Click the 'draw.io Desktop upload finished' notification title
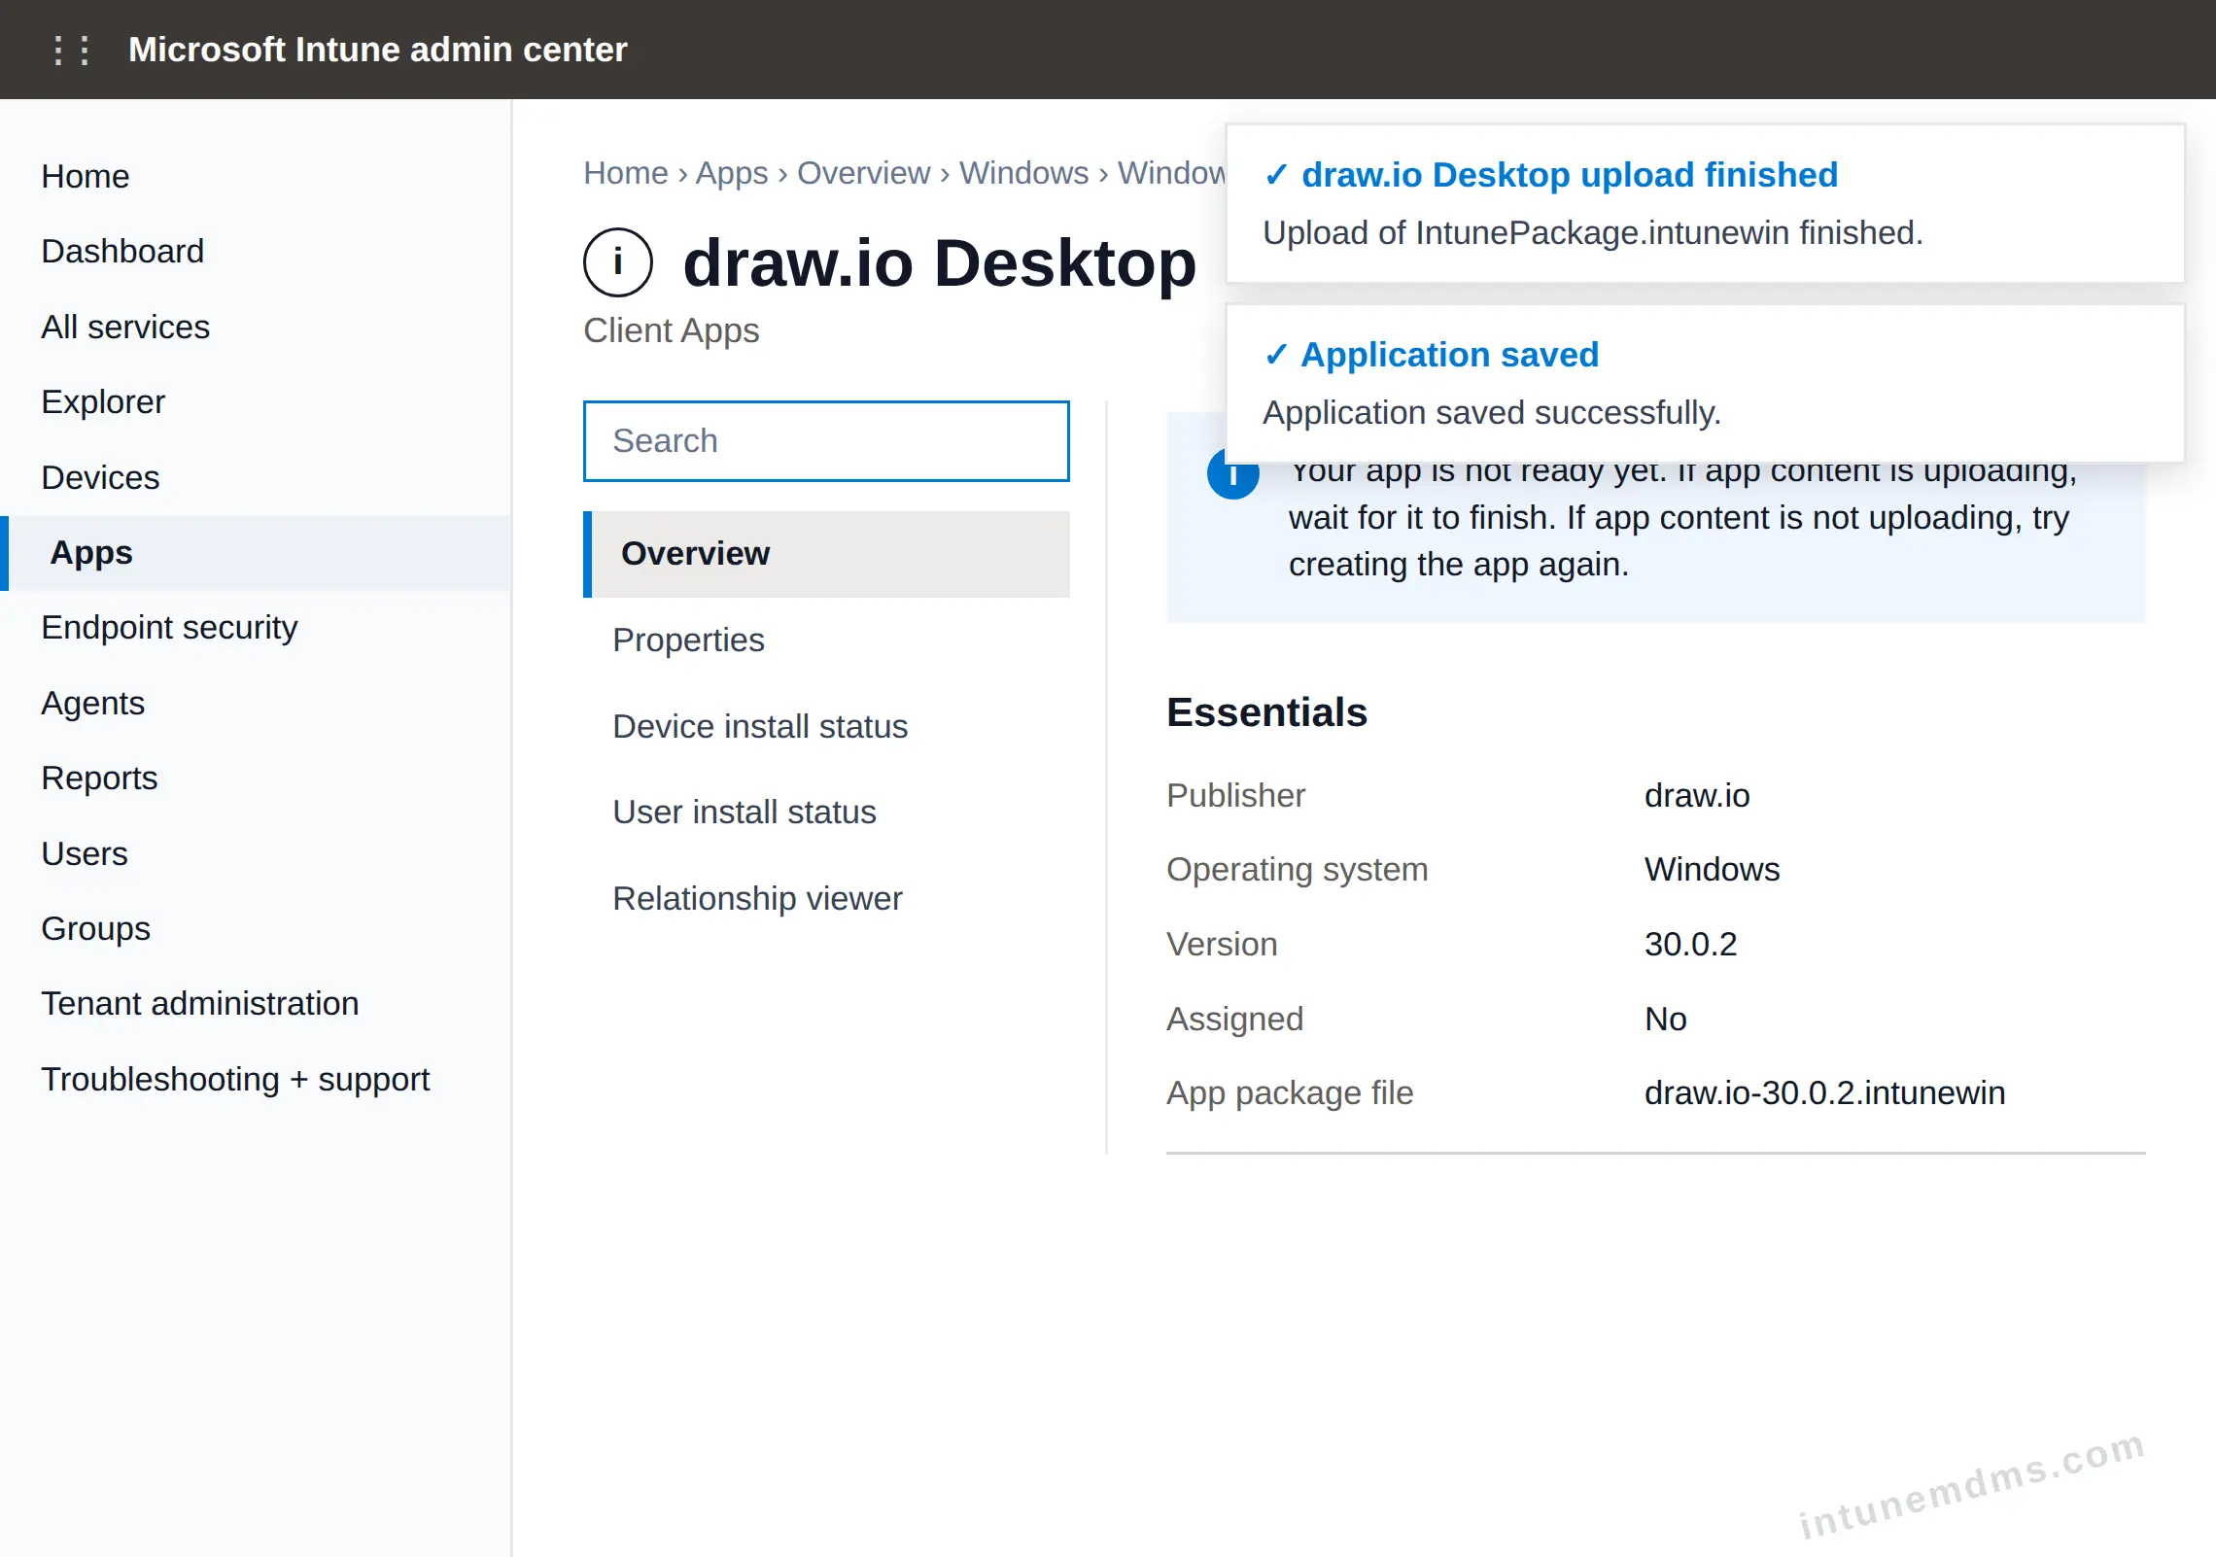Screen dimensions: 2216x1557 (x=1570, y=175)
